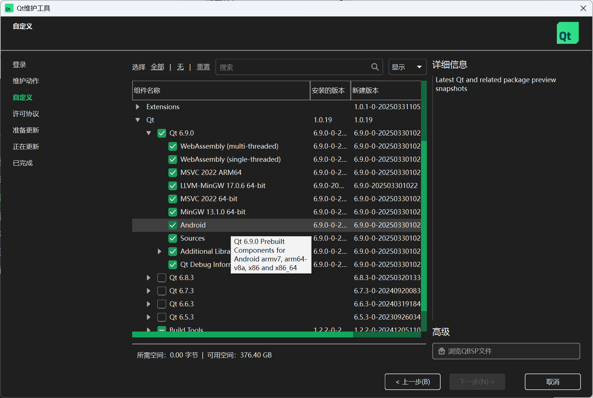The image size is (593, 398).
Task: Expand the Qt 6.6.3 node
Action: [x=149, y=304]
